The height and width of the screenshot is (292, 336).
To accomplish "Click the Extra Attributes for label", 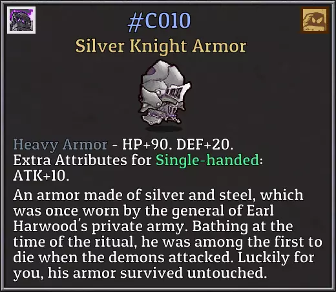I will (x=82, y=161).
